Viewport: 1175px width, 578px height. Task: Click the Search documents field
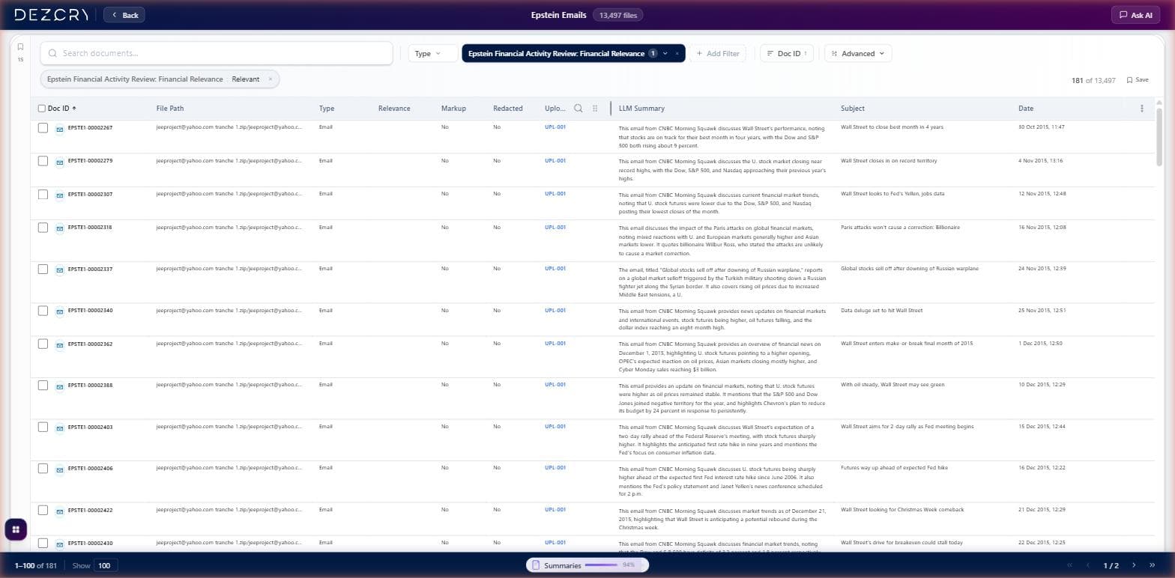(x=217, y=53)
